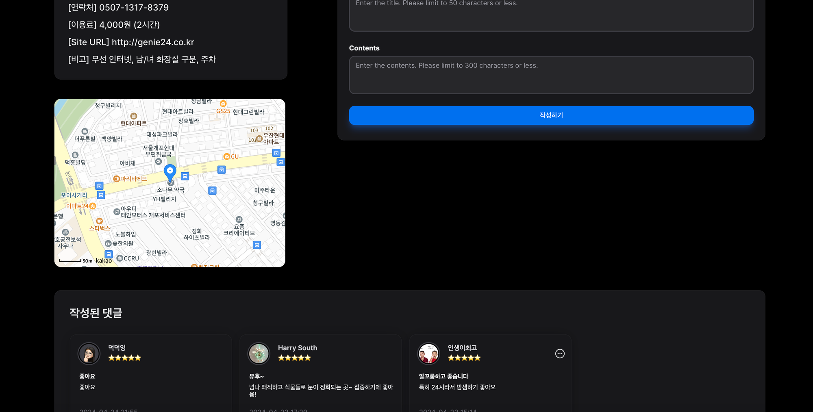Click the 작성된 댓글 section heading

(96, 313)
